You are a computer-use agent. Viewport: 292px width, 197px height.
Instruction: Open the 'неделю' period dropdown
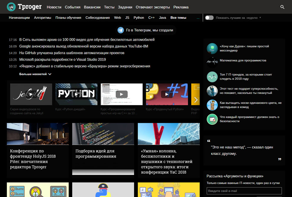pos(253,18)
